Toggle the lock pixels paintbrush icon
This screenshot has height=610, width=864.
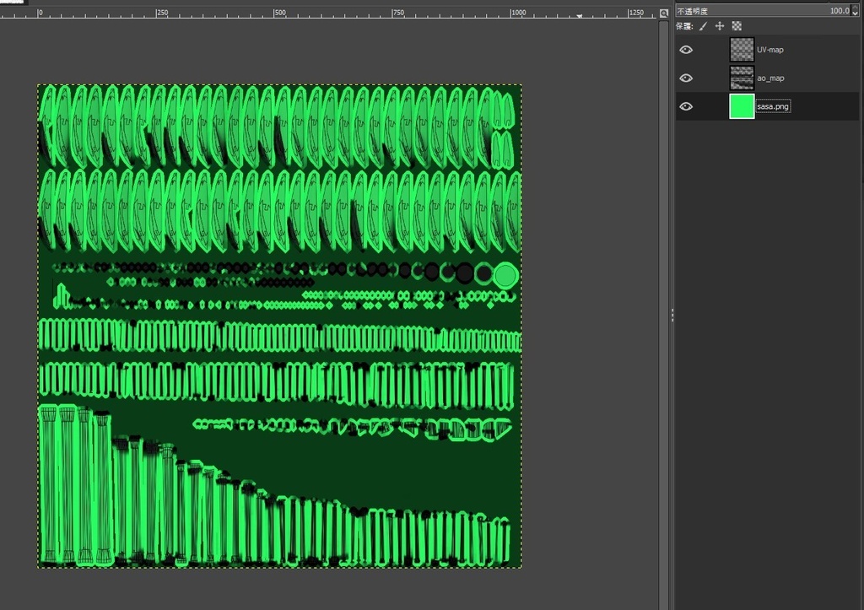coord(703,26)
